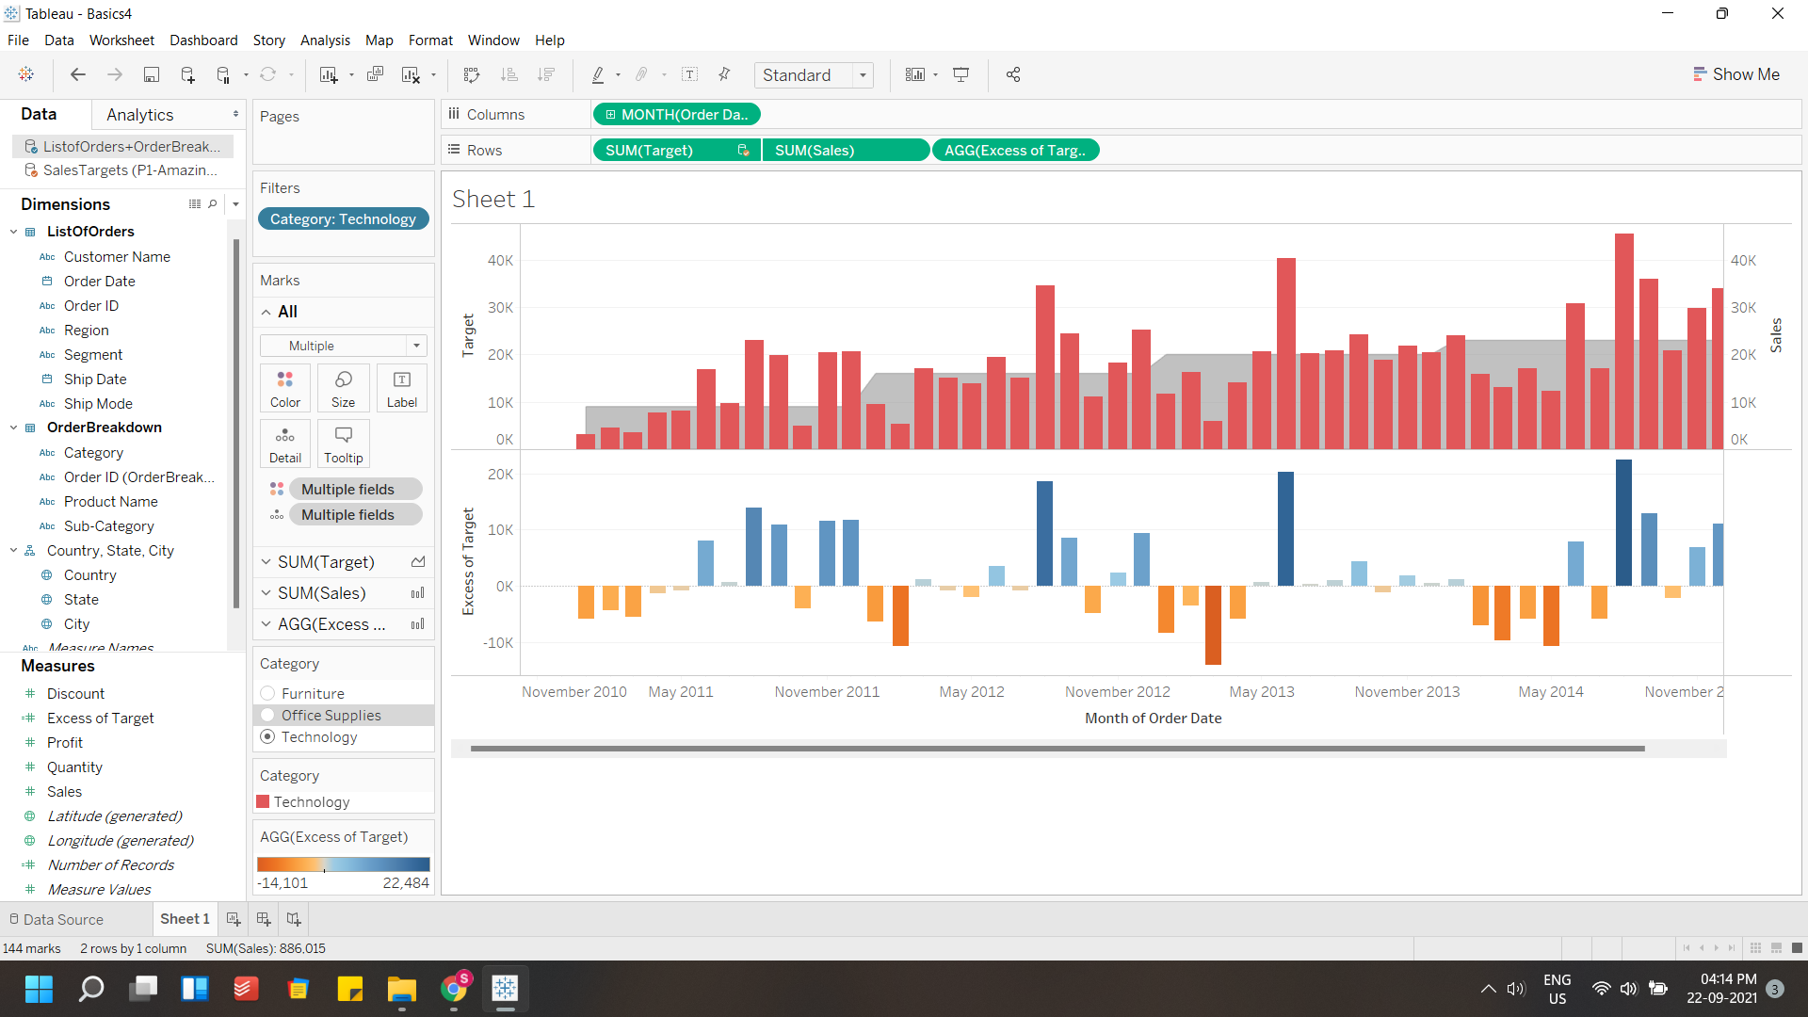Image resolution: width=1808 pixels, height=1017 pixels.
Task: Click New Dashboard icon beside Sheet 1 tab
Action: point(264,919)
